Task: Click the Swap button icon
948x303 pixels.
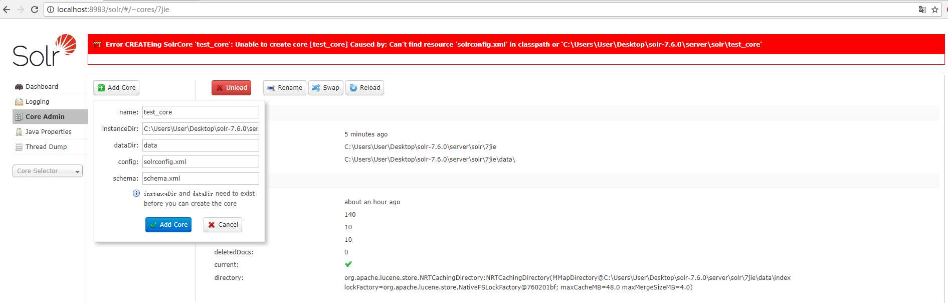Action: [x=316, y=88]
